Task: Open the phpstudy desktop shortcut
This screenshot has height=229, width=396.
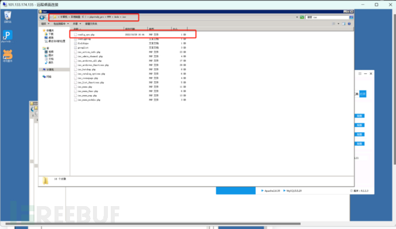Action: pos(7,35)
